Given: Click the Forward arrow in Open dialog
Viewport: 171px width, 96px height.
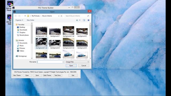Looking at the screenshot, I should pos(19,16).
